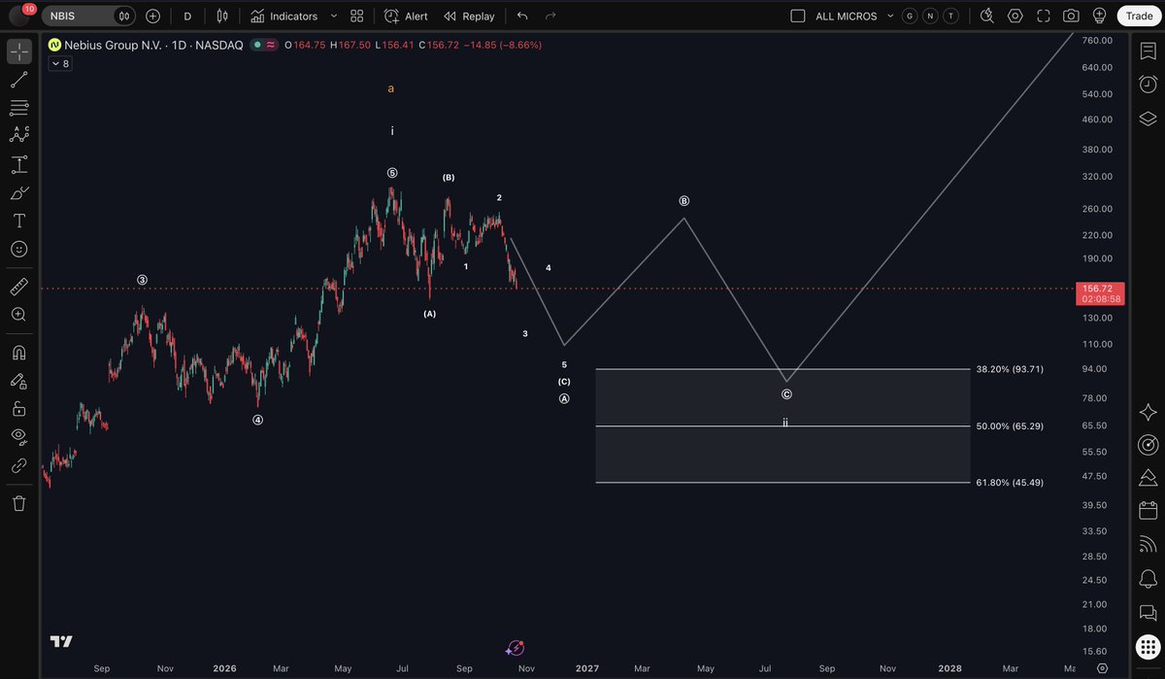Click the add symbol plus button
Image resolution: width=1165 pixels, height=679 pixels.
tap(153, 16)
